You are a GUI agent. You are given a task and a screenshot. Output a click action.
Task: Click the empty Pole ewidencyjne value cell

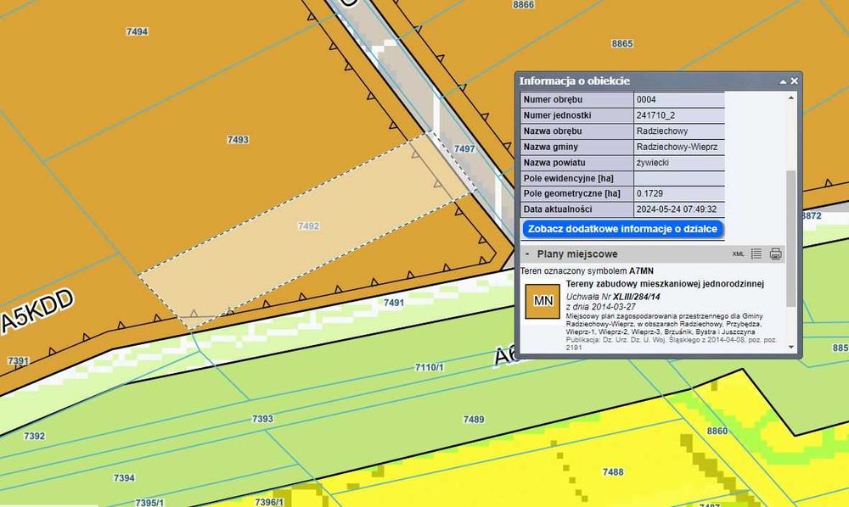click(679, 178)
